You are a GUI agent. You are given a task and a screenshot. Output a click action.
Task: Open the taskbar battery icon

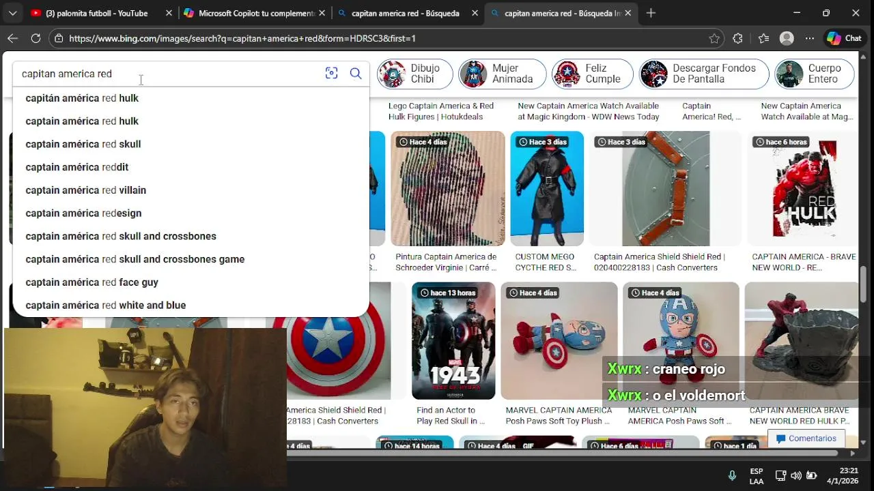(x=812, y=476)
